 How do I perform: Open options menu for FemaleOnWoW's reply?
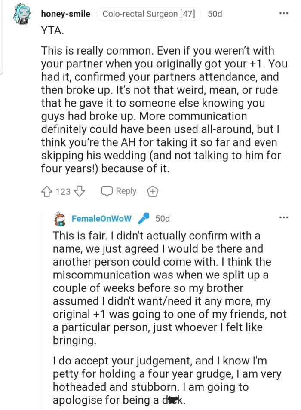(x=283, y=218)
